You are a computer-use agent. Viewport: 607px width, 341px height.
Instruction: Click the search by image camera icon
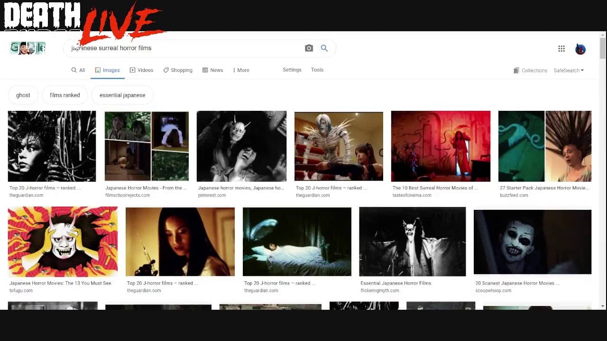[309, 48]
